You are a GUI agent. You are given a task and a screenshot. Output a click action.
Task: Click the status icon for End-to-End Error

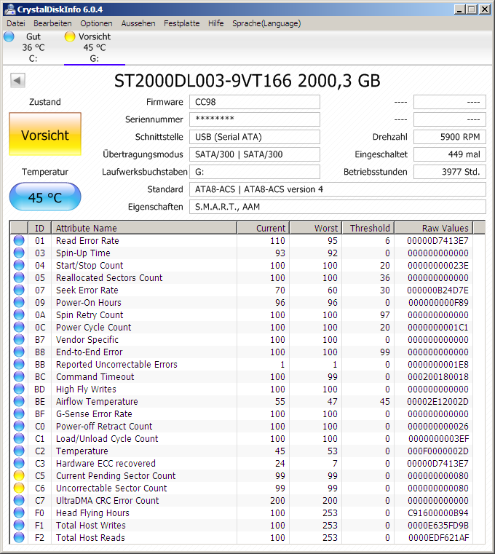pyautogui.click(x=19, y=352)
